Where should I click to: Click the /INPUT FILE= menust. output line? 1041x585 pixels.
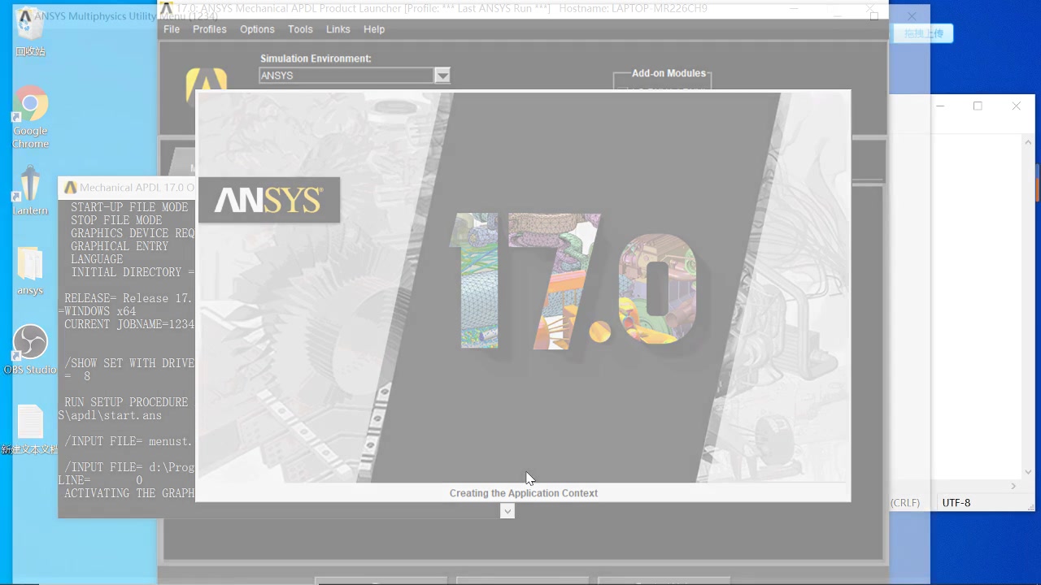point(128,441)
